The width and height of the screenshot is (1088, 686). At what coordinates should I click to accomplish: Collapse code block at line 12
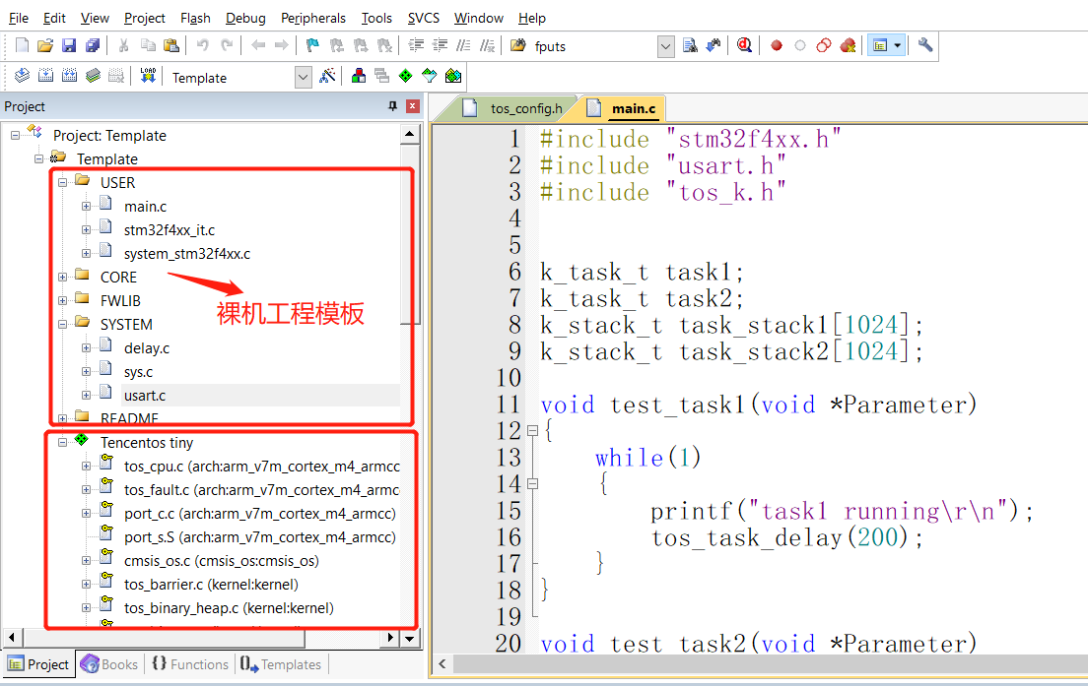coord(532,431)
